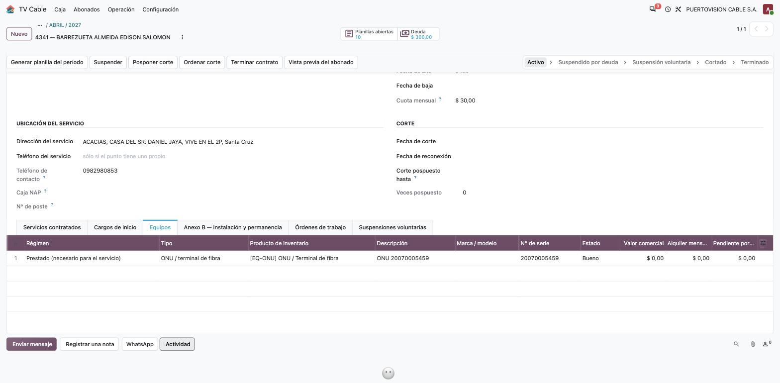Switch to the Órdenes de trabajo tab
Image resolution: width=780 pixels, height=383 pixels.
[320, 227]
